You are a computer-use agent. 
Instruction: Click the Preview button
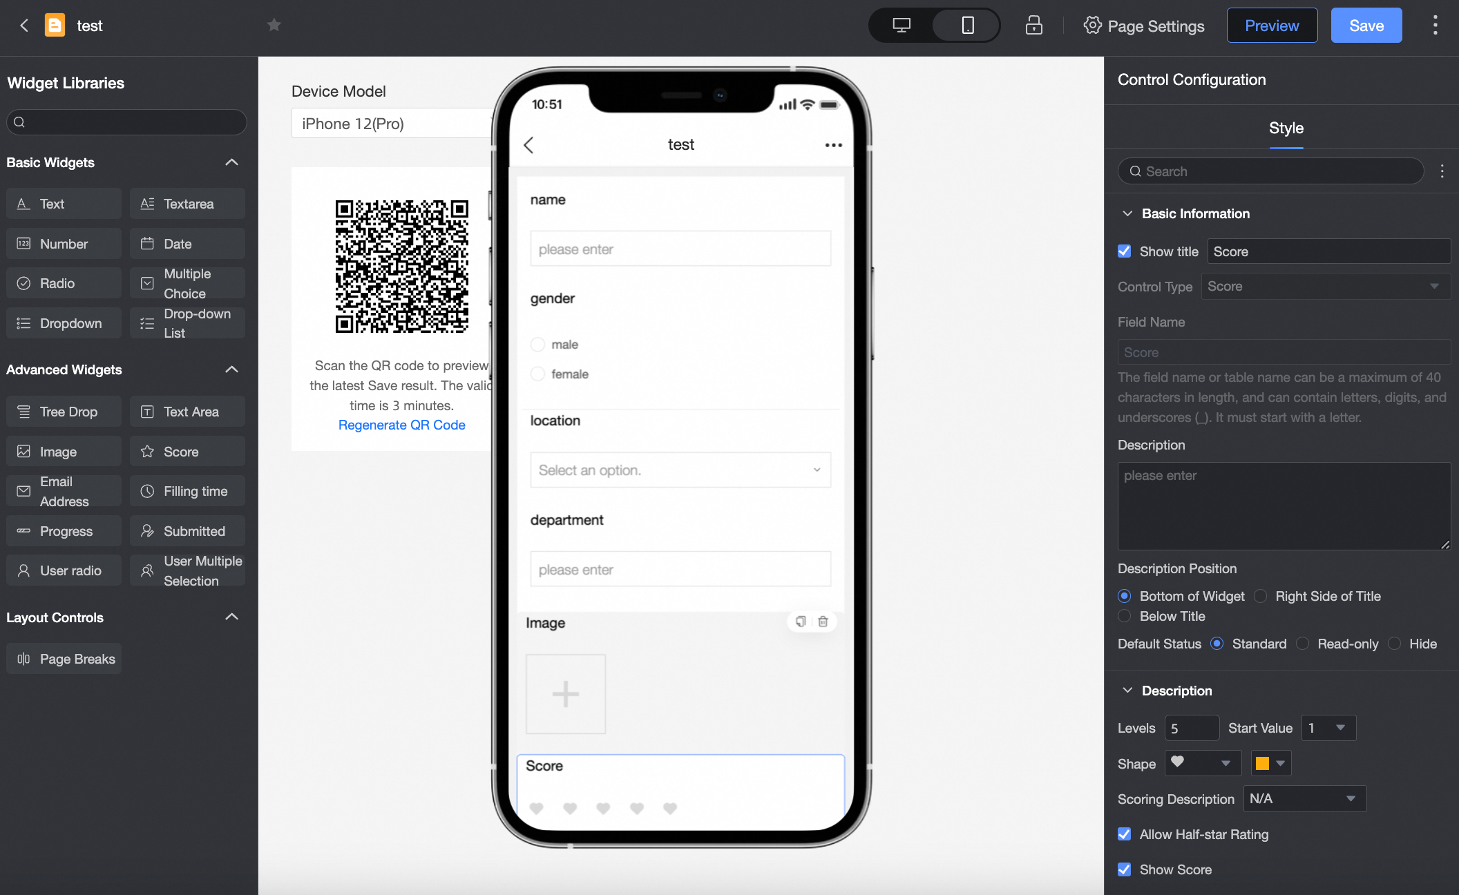pyautogui.click(x=1272, y=26)
